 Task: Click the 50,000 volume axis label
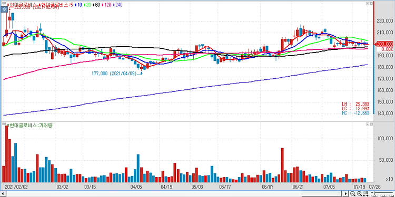(387, 160)
